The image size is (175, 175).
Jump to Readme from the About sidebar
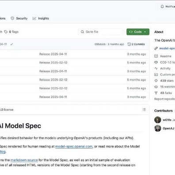coord(166,56)
